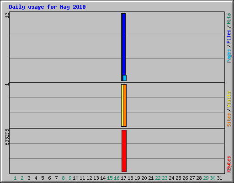Click the Sites legend label
The width and height of the screenshot is (234, 183).
229,120
